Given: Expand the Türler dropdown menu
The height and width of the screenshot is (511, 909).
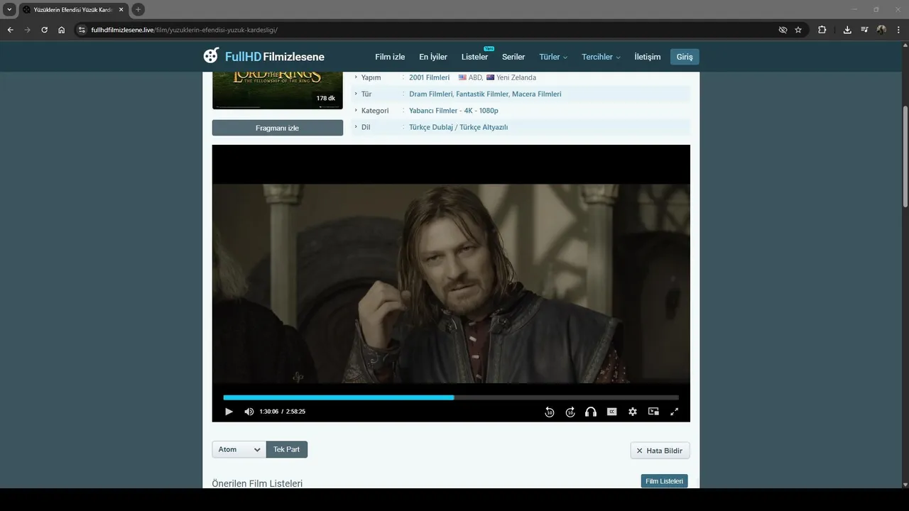Looking at the screenshot, I should [553, 57].
